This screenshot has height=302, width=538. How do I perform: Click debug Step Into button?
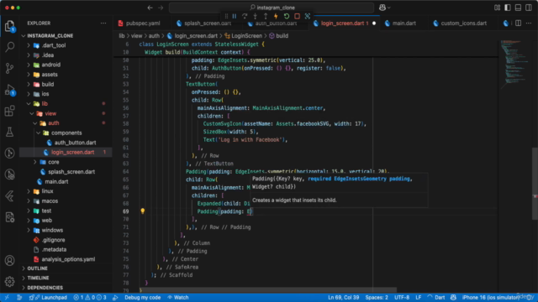point(255,16)
